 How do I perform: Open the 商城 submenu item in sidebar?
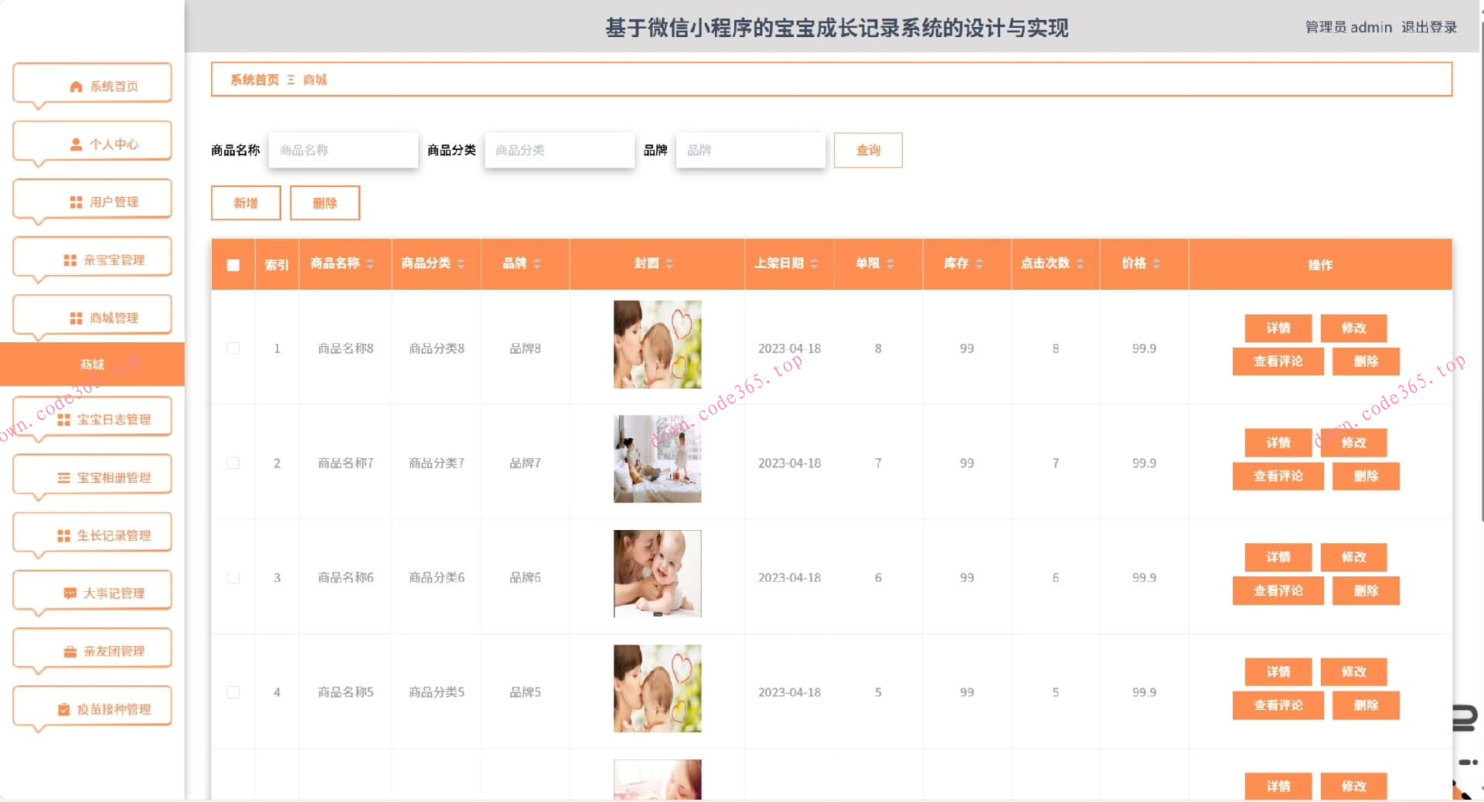point(92,364)
